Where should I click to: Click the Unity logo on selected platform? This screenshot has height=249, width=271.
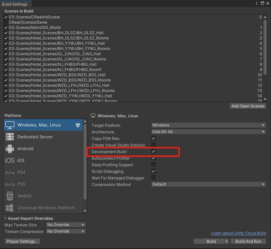click(78, 125)
